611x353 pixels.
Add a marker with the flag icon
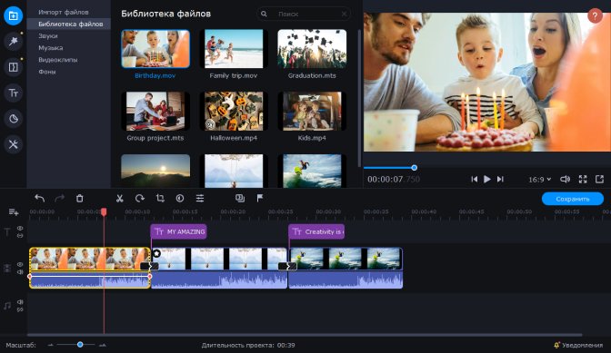(260, 198)
